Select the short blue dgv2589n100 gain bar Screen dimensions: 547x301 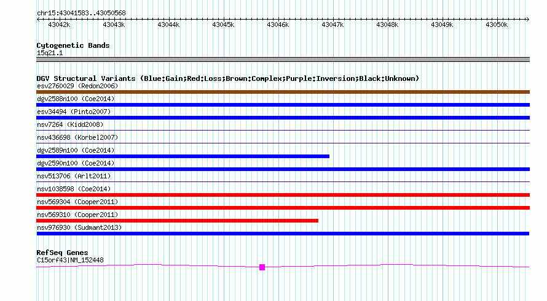[183, 156]
